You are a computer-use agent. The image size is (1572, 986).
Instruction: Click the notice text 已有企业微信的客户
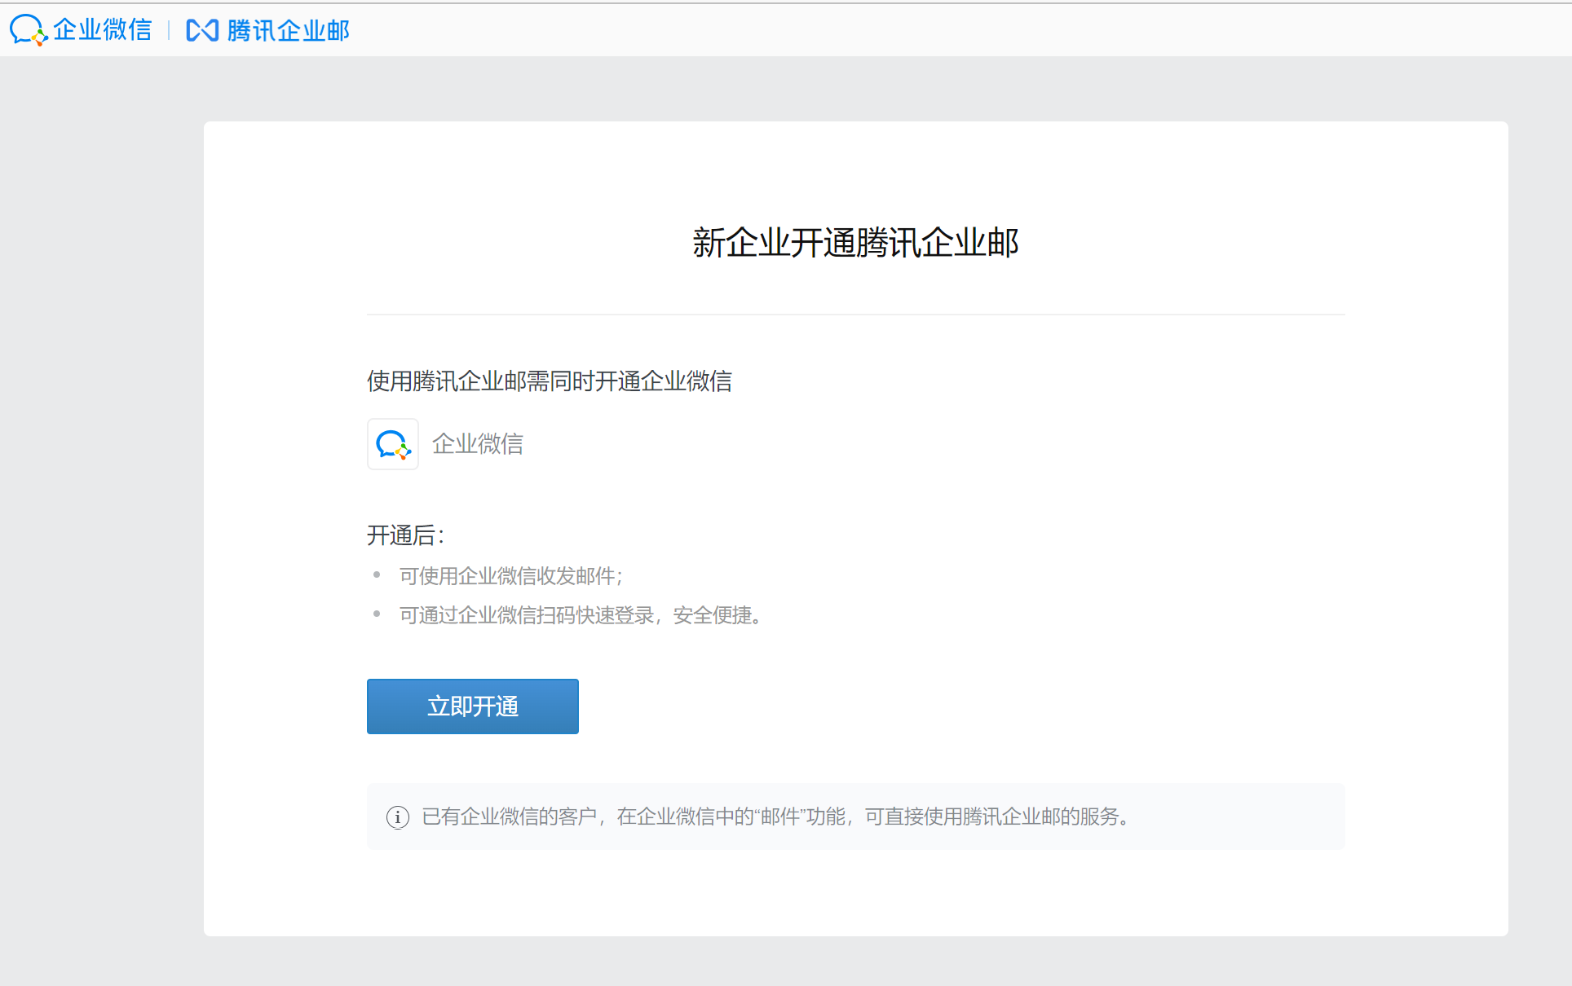777,817
